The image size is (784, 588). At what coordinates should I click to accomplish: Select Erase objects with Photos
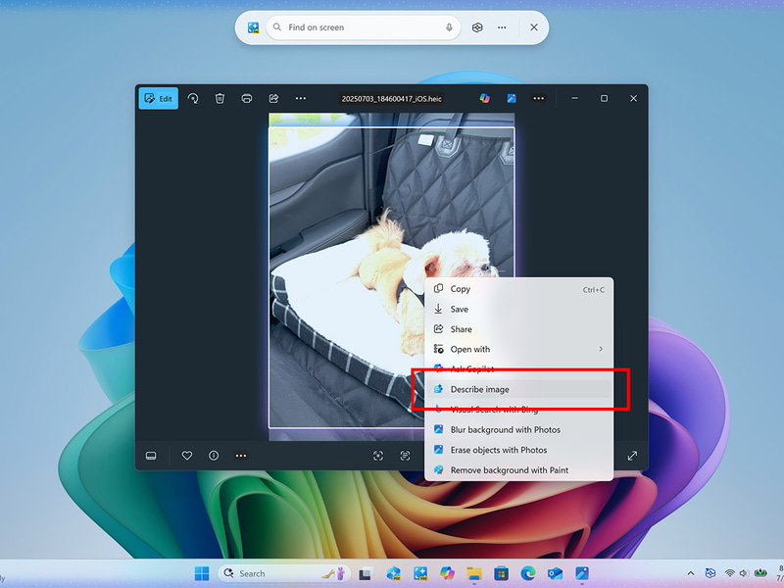pos(519,450)
